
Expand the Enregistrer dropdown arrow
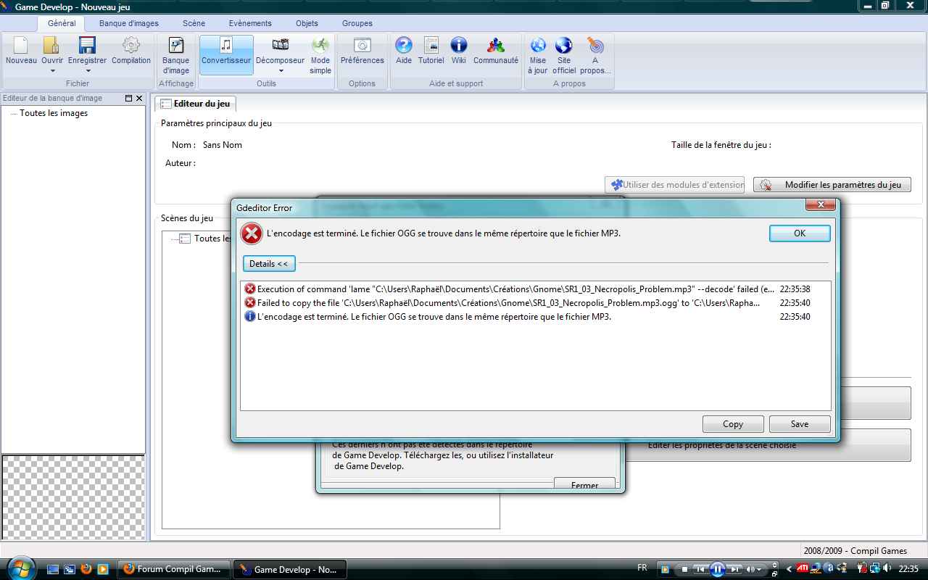pyautogui.click(x=87, y=71)
